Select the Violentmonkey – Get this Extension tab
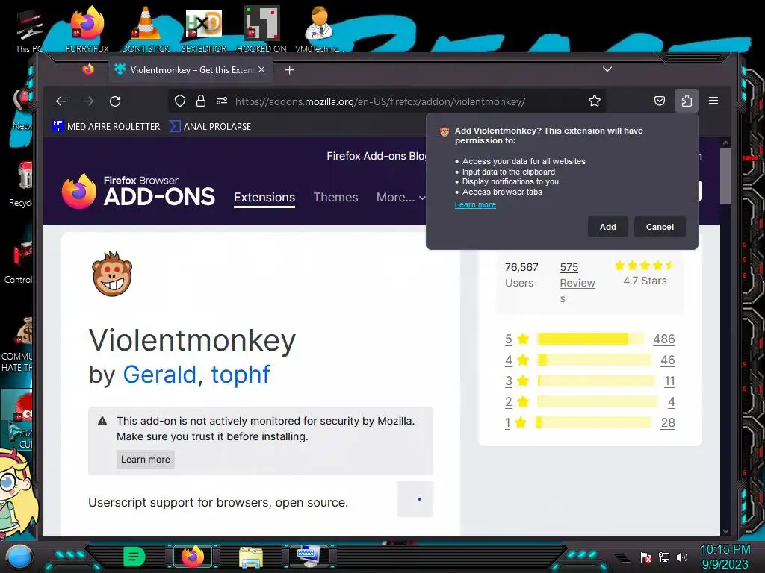 pos(191,69)
